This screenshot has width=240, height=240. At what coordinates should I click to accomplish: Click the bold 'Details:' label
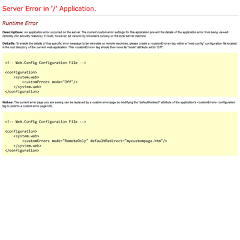[9, 43]
